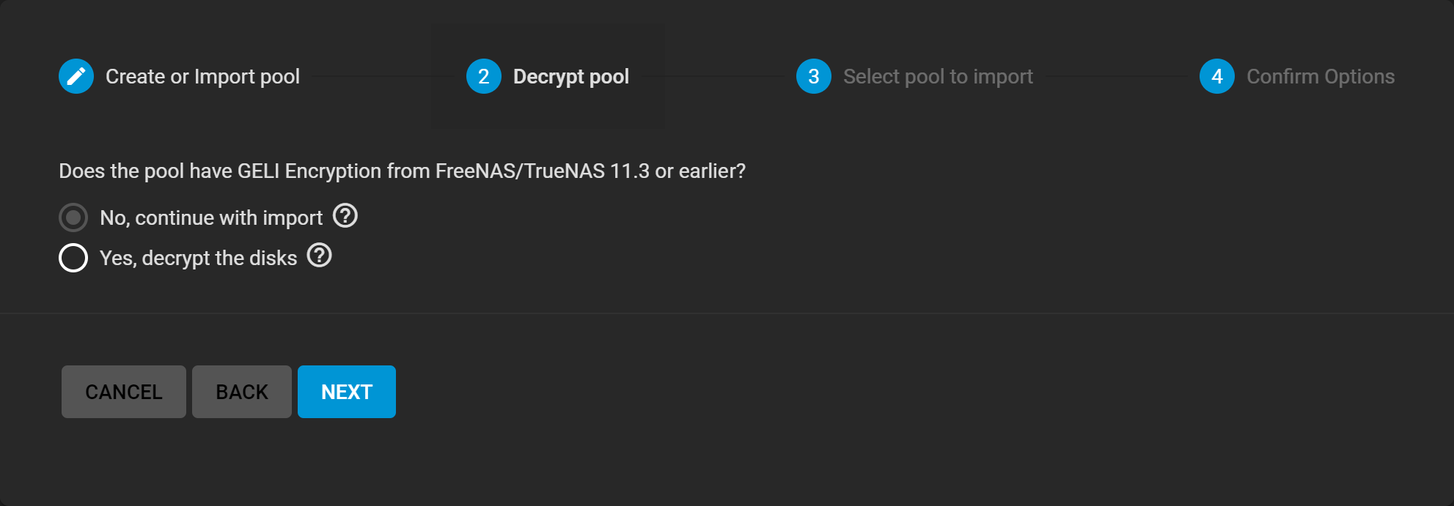Open the Confirm Options step
1454x506 pixels.
coord(1321,76)
